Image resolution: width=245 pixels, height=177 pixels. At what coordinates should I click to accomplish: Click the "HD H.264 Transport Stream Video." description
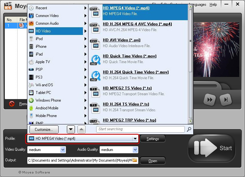[129, 110]
